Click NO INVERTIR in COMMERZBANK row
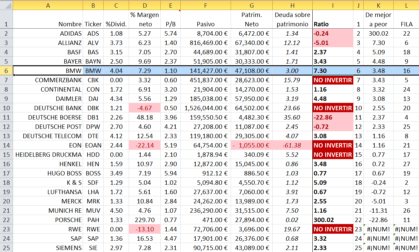This screenshot has width=419, height=252. pyautogui.click(x=333, y=80)
